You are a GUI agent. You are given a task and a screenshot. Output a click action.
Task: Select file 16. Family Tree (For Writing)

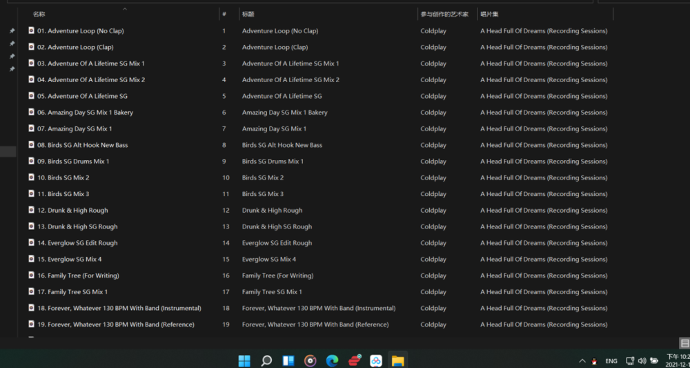[x=79, y=275]
